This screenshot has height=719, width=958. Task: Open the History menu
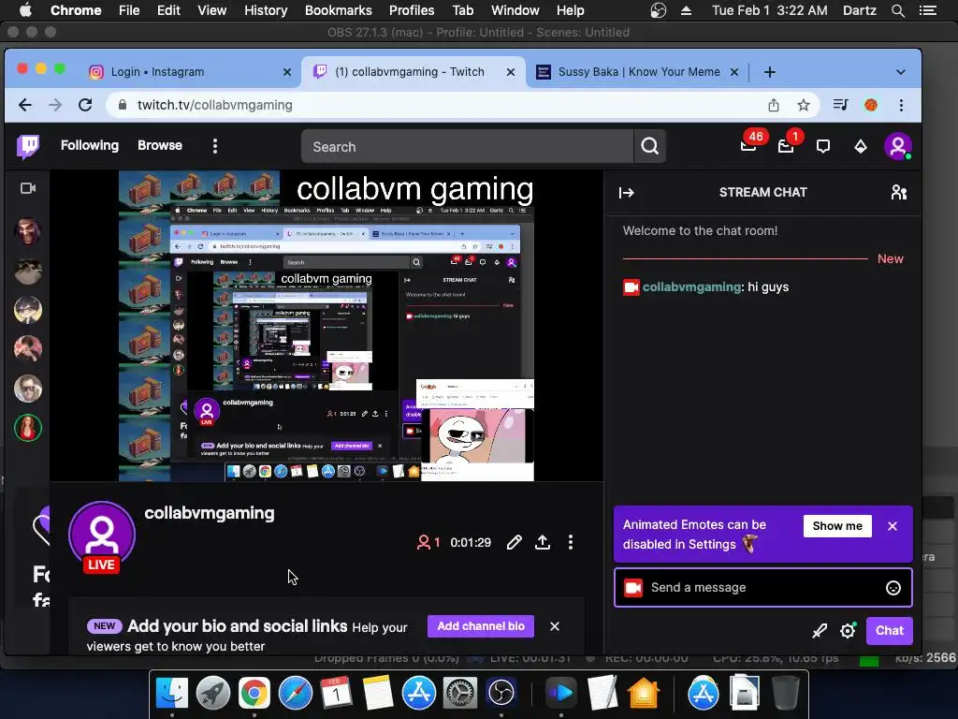[x=266, y=10]
